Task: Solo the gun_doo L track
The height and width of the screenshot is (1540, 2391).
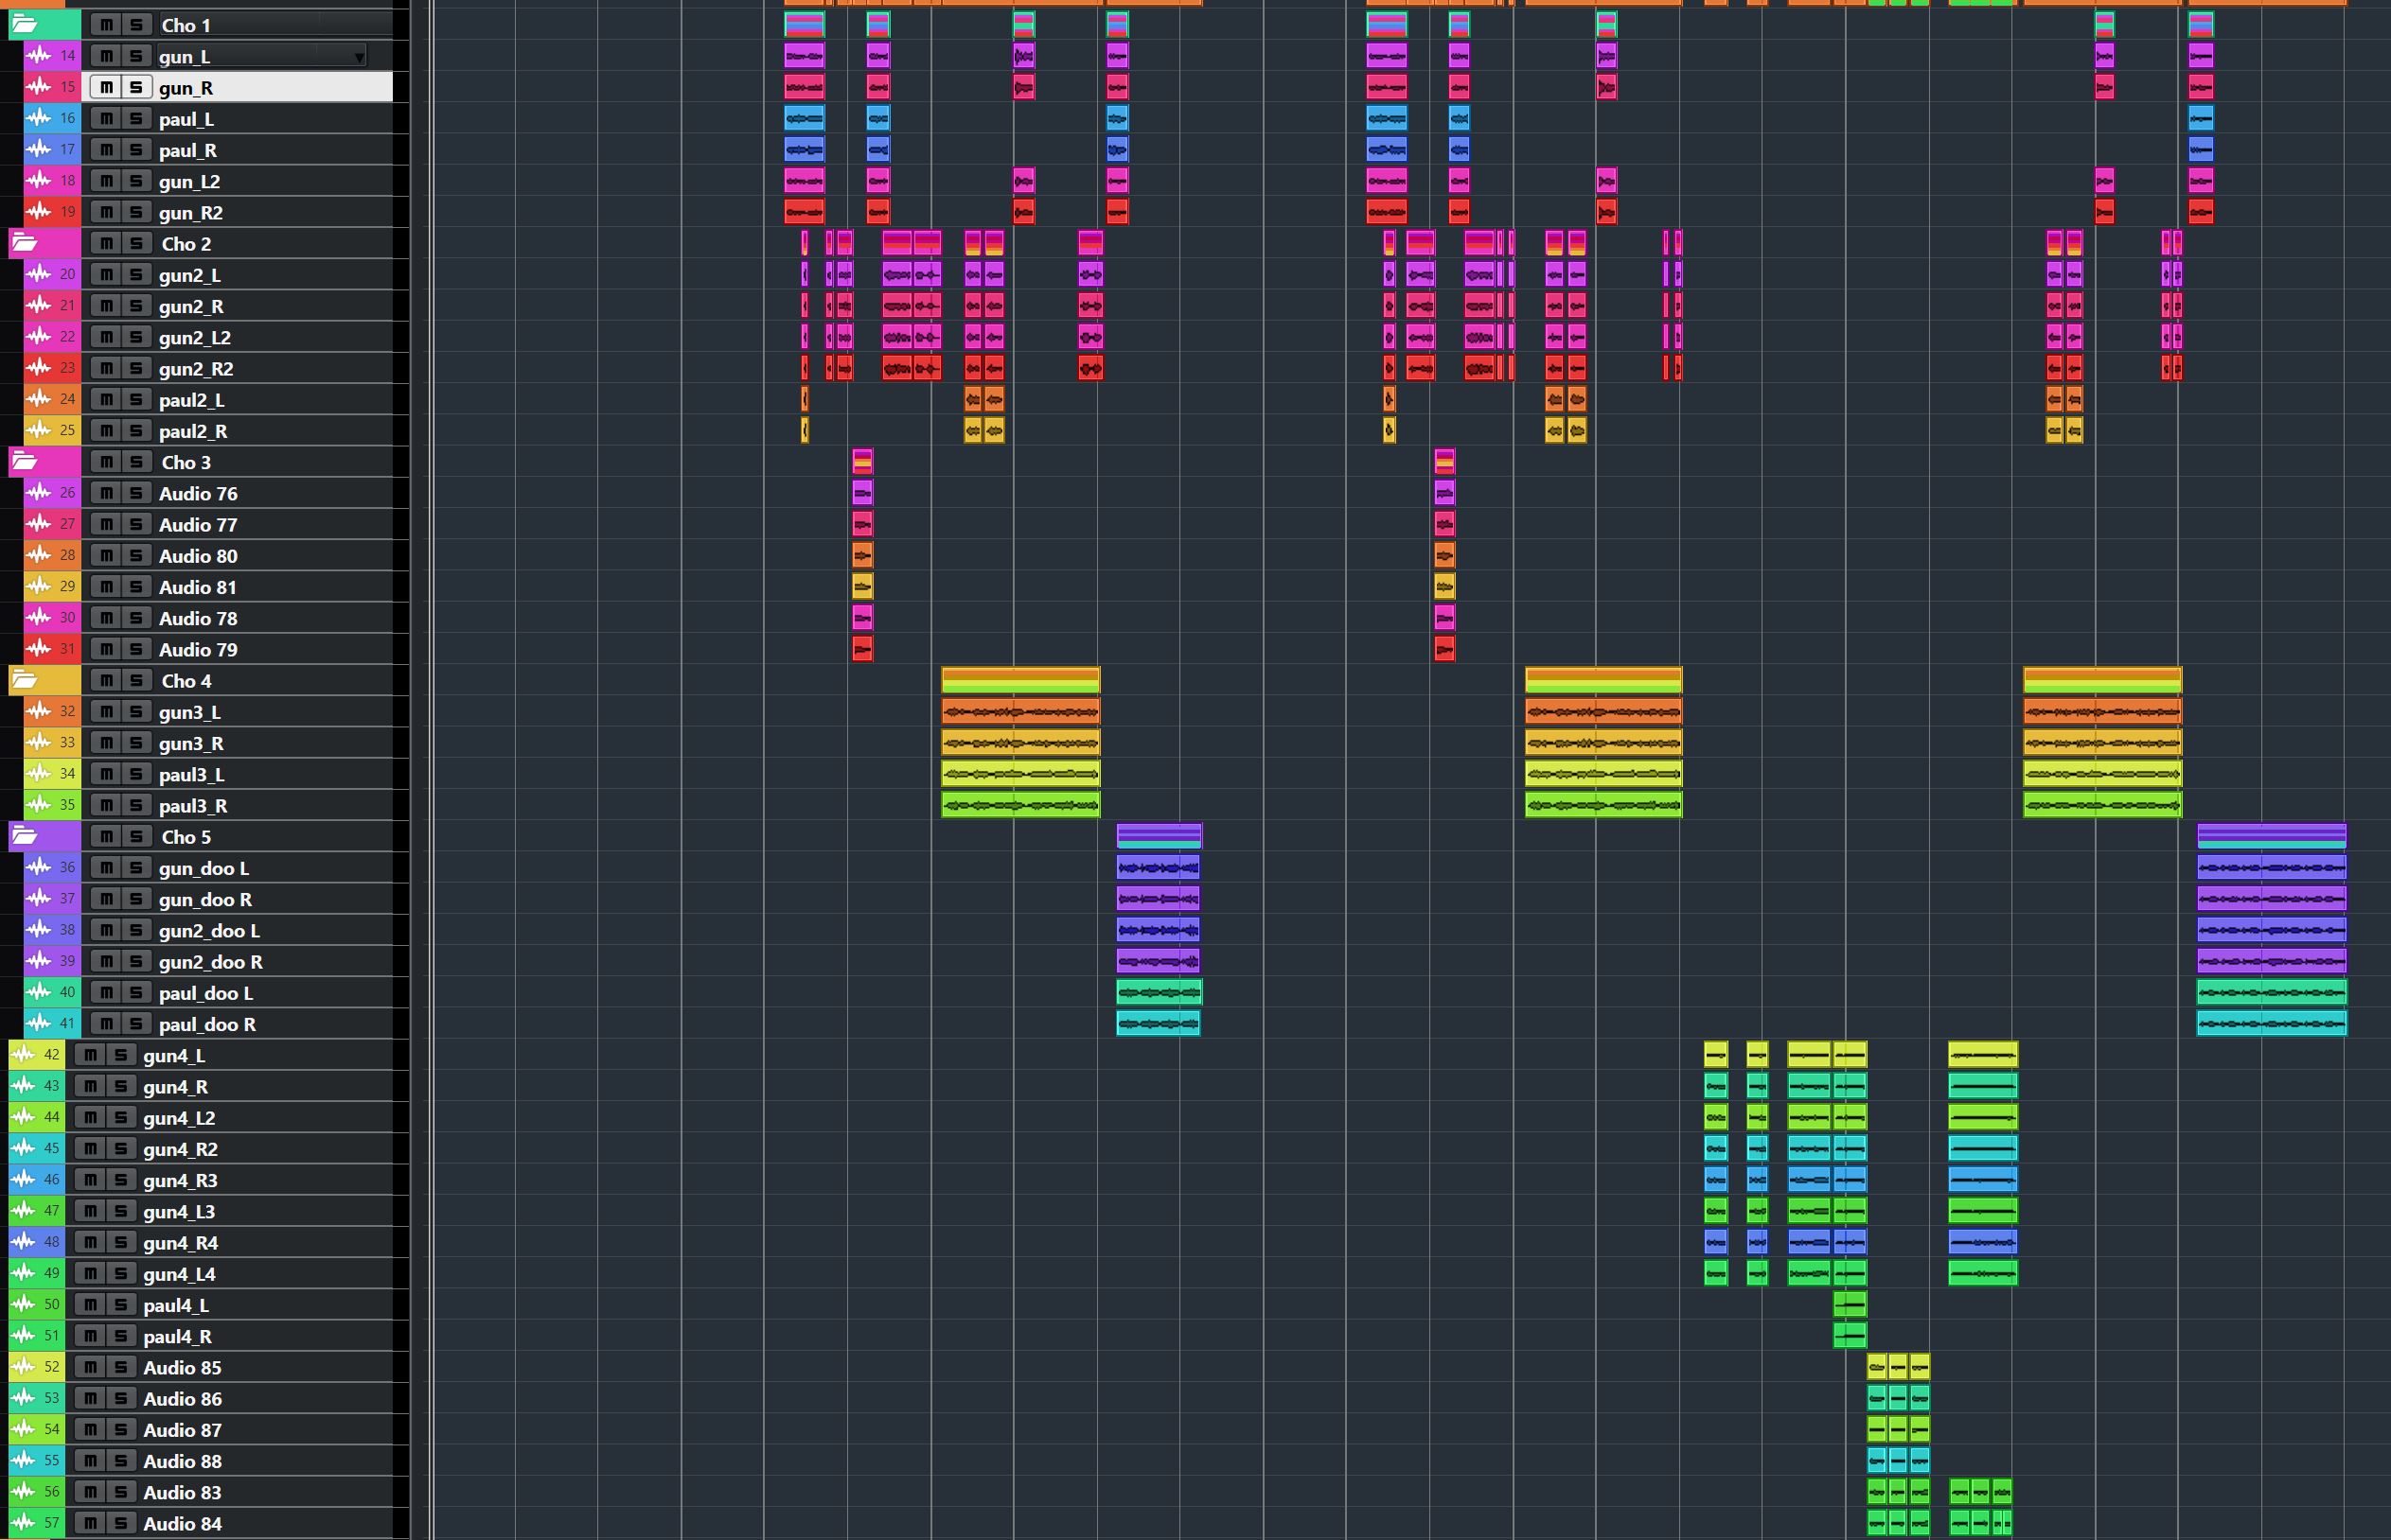Action: (x=136, y=867)
